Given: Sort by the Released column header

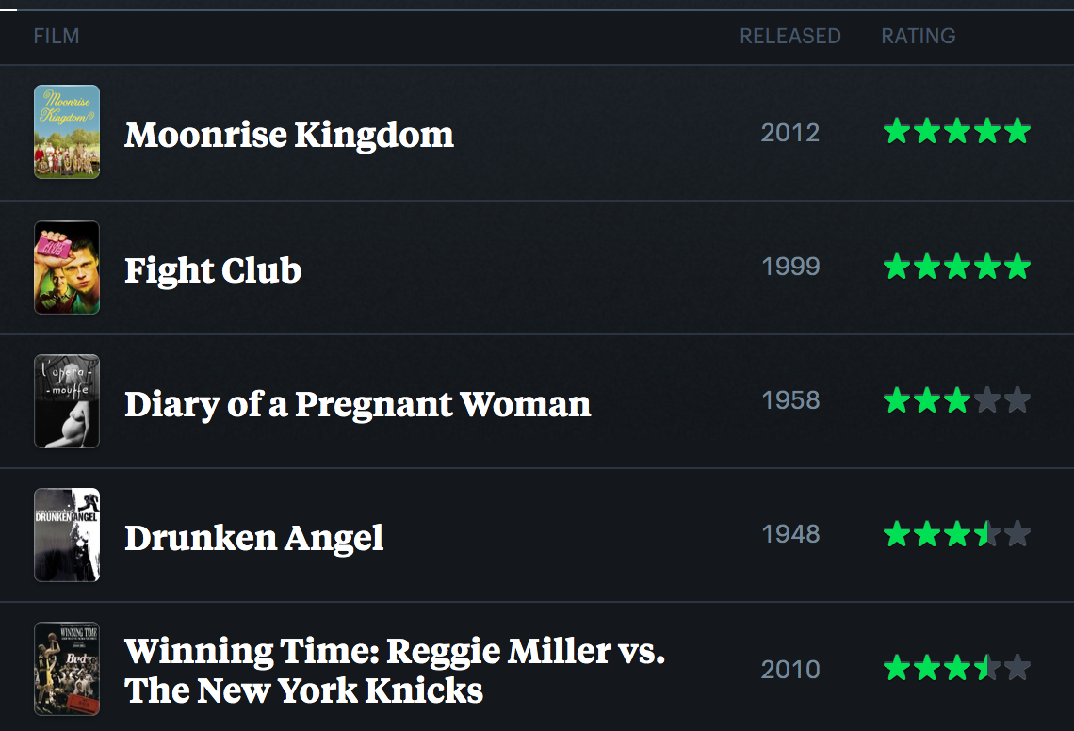Looking at the screenshot, I should (x=789, y=37).
